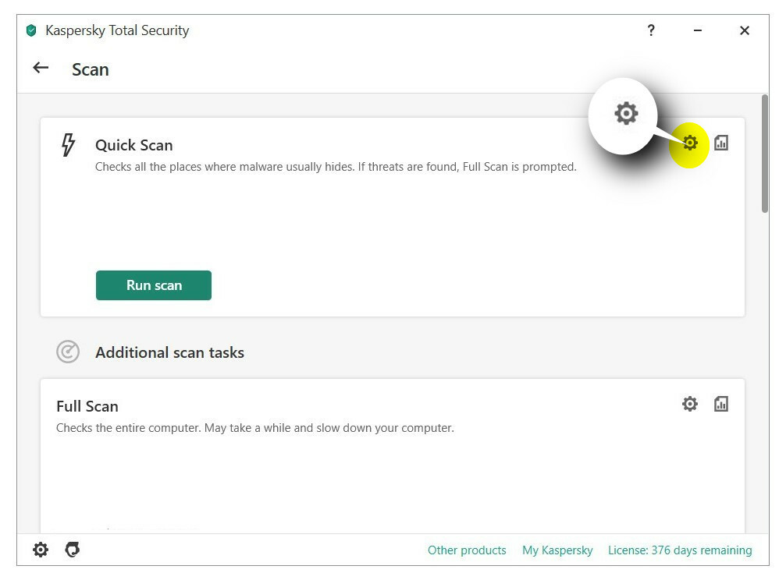Click the Additional scan tasks radar icon
The width and height of the screenshot is (779, 580).
point(68,352)
